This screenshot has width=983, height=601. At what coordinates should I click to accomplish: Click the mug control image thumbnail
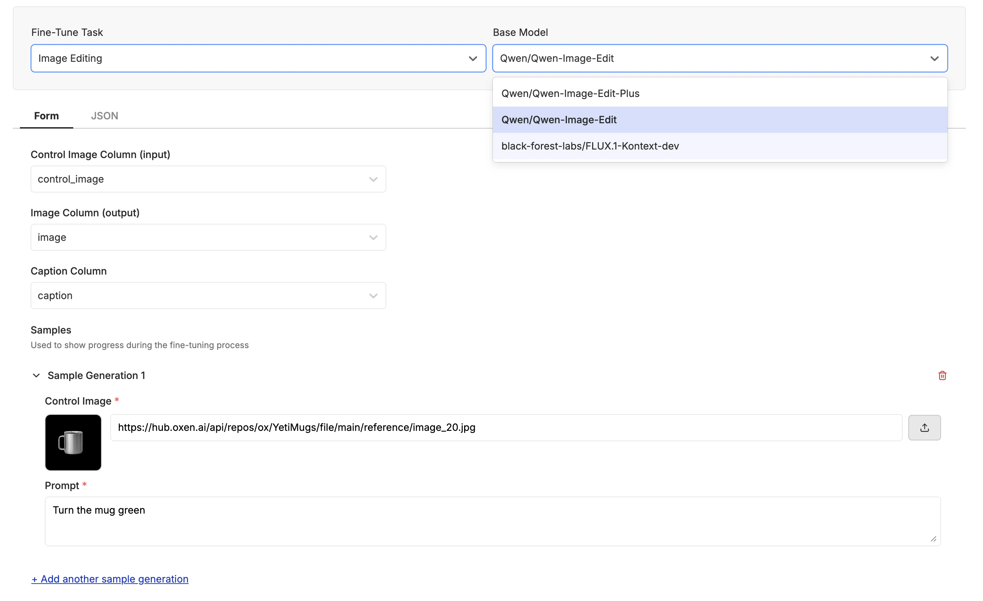(73, 442)
